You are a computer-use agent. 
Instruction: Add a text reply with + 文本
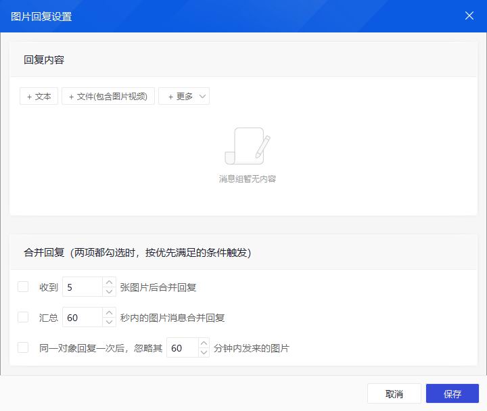[39, 96]
